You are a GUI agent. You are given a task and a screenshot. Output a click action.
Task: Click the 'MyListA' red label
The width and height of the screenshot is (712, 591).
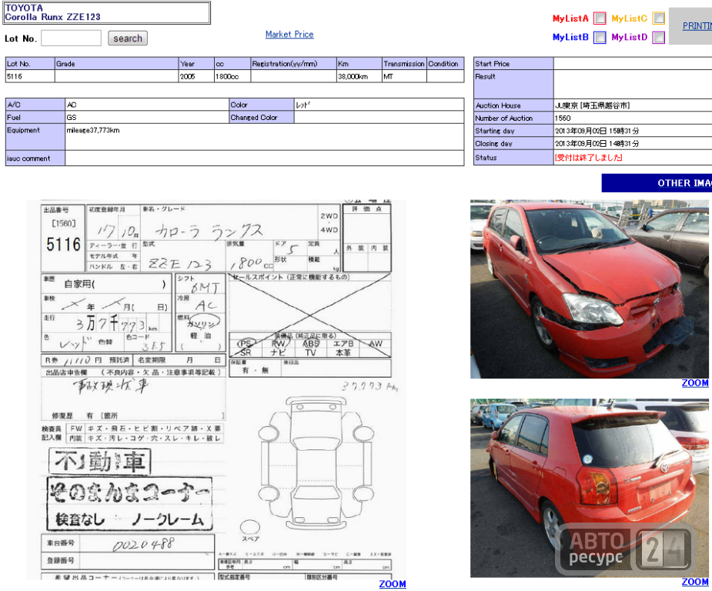click(x=570, y=18)
